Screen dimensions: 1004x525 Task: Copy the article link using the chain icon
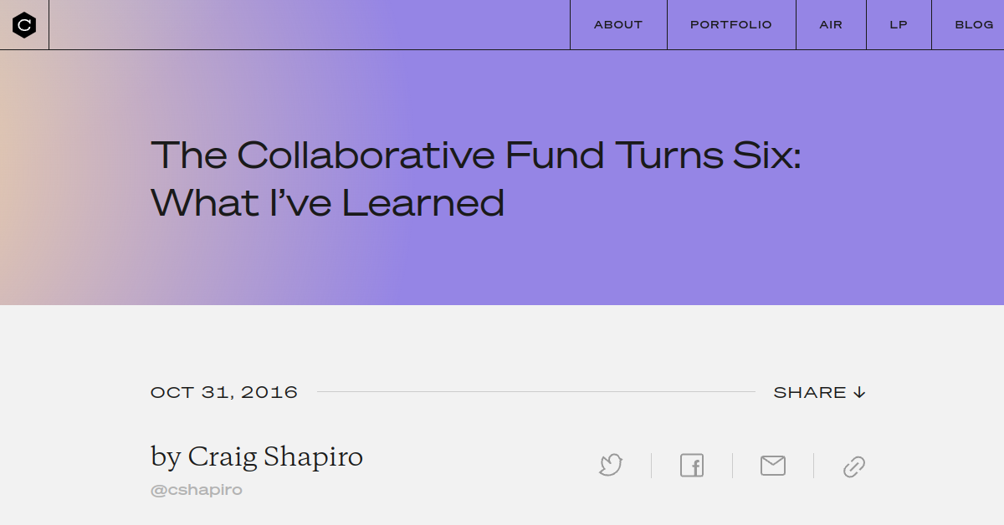[853, 466]
